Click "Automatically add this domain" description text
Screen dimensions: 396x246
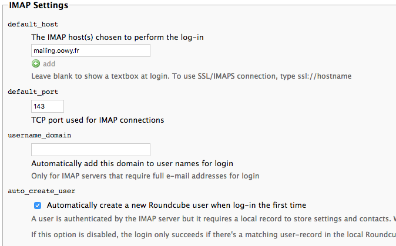coord(132,163)
